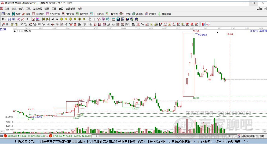Click the 002771 真视通 stock label
The image size is (267, 144).
click(258, 31)
